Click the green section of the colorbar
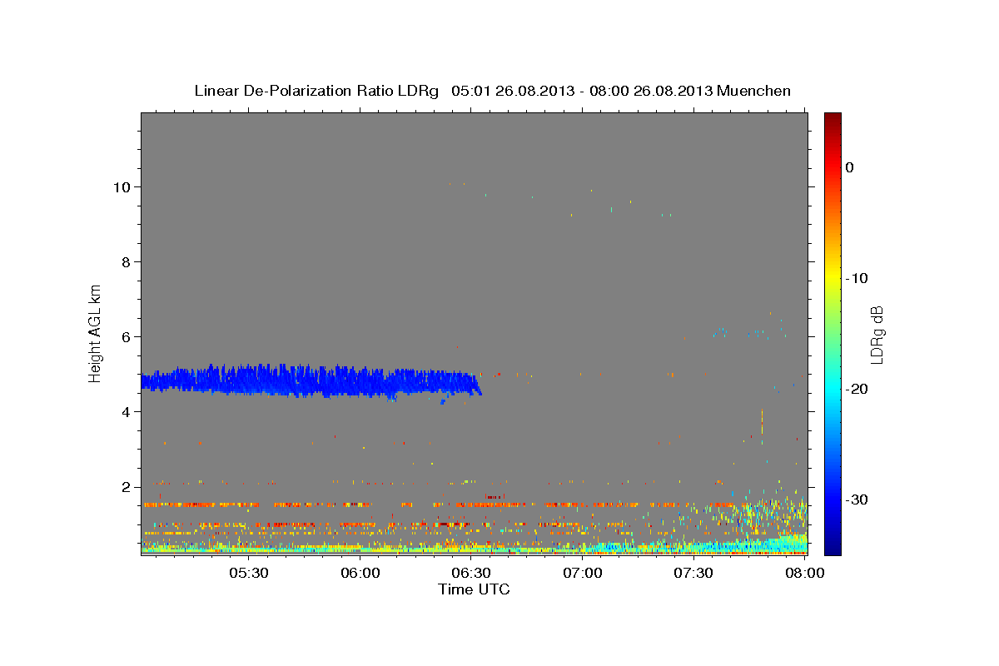999x666 pixels. tap(832, 333)
